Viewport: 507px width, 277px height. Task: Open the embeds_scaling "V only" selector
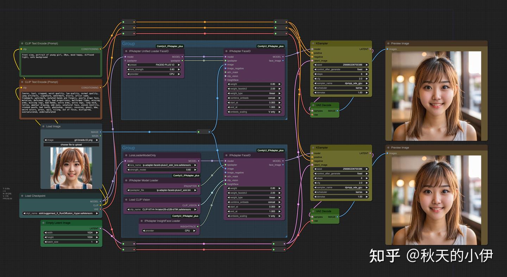[x=254, y=112]
